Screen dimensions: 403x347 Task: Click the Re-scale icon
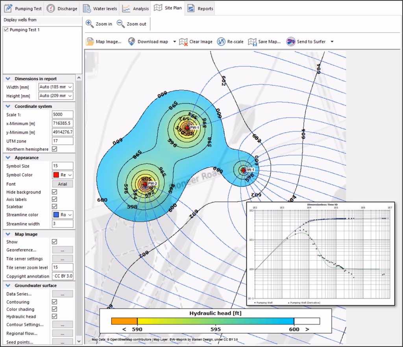221,42
